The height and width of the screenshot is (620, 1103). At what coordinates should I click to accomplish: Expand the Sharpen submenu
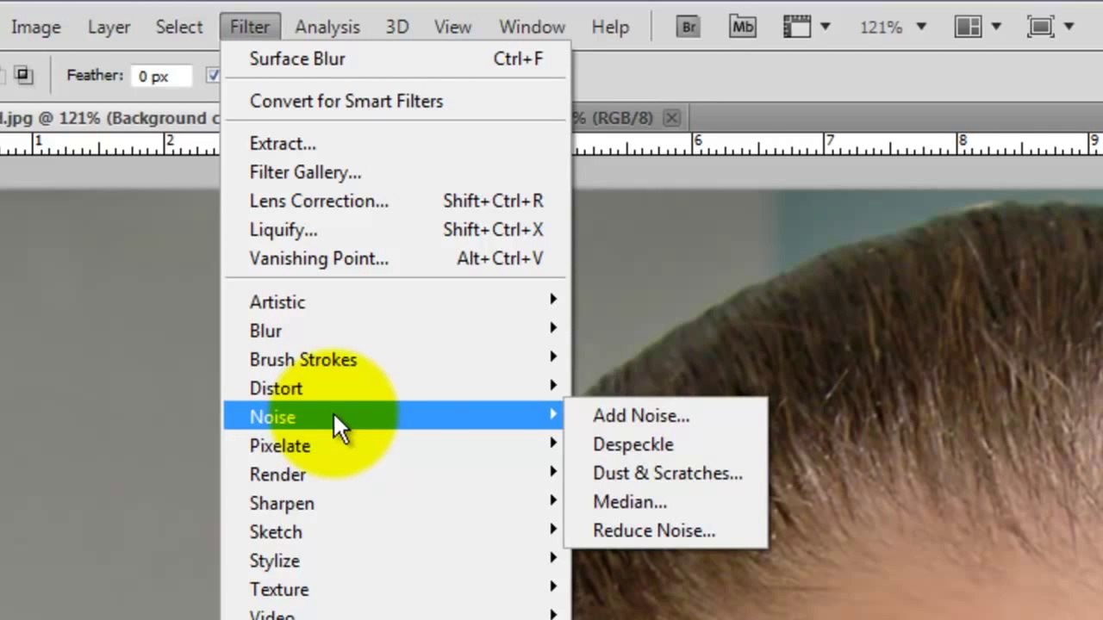[396, 503]
